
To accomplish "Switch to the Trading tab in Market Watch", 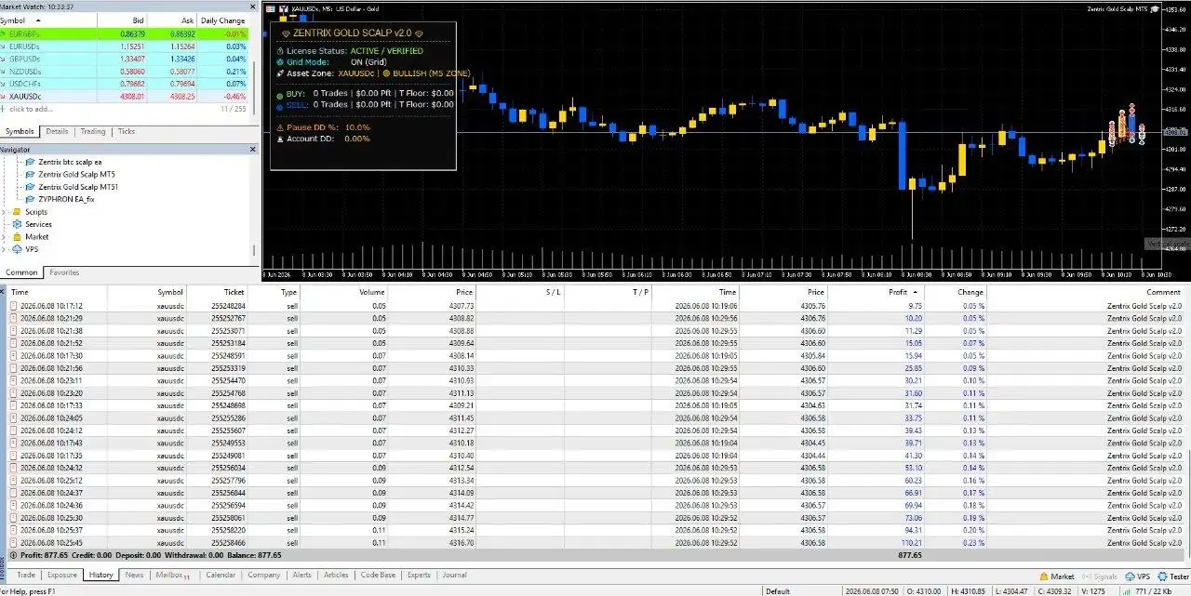I will coord(92,132).
